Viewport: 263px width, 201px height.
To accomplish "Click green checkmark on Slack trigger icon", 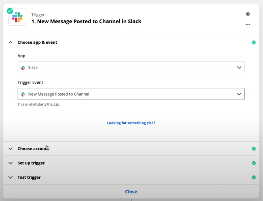I will (x=10, y=11).
